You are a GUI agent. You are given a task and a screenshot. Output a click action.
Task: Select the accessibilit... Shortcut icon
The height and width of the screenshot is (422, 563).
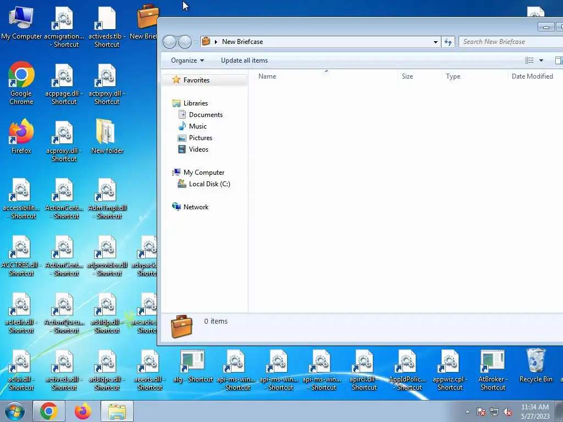[x=21, y=199]
